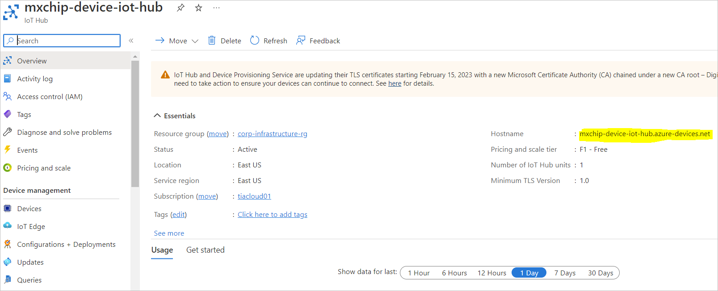Switch to the Get started tab
Screen dimensions: 718x291
206,250
